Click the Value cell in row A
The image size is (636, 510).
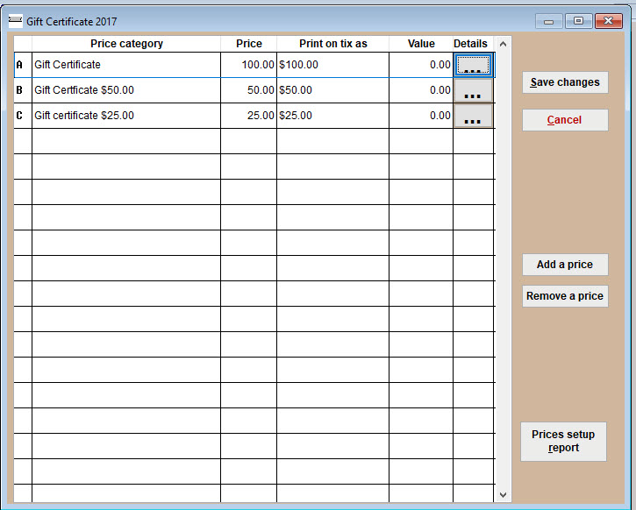coord(421,65)
